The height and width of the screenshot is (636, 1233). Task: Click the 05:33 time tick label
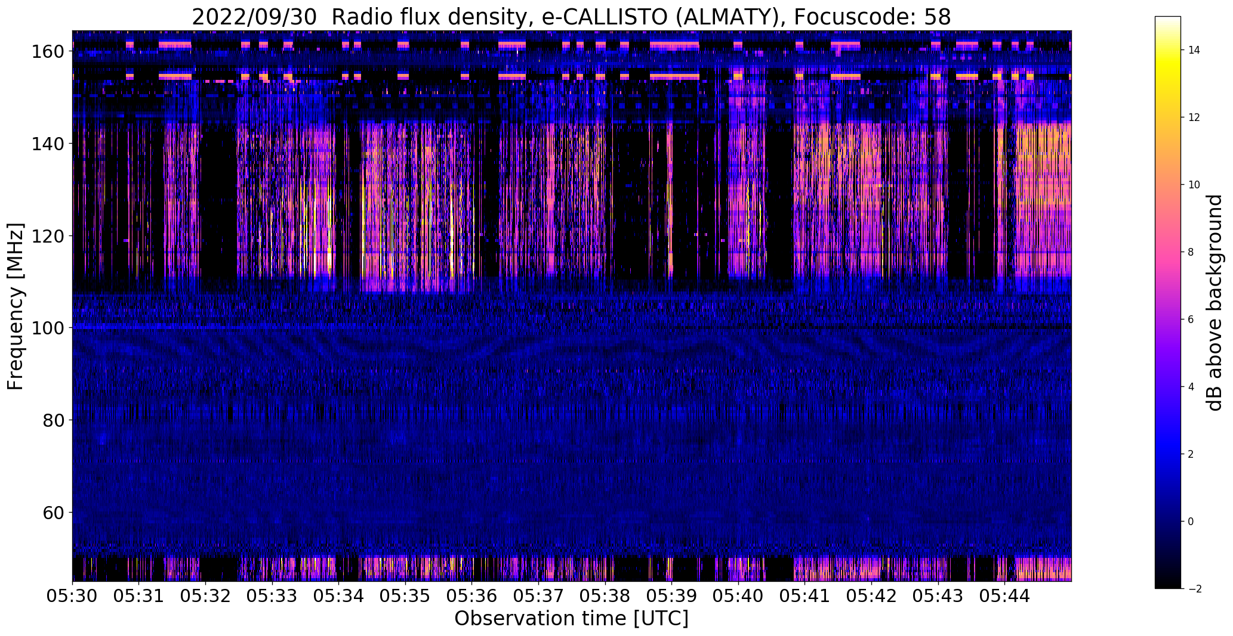[x=272, y=596]
